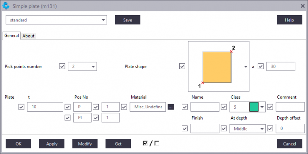Switch to the About tab
The height and width of the screenshot is (154, 308).
(x=28, y=36)
